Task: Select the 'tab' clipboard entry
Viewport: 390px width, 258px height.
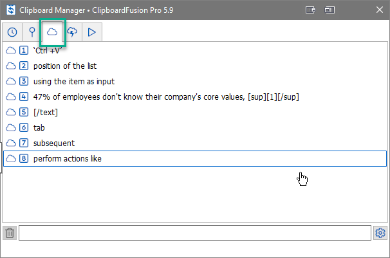Action: coord(195,127)
